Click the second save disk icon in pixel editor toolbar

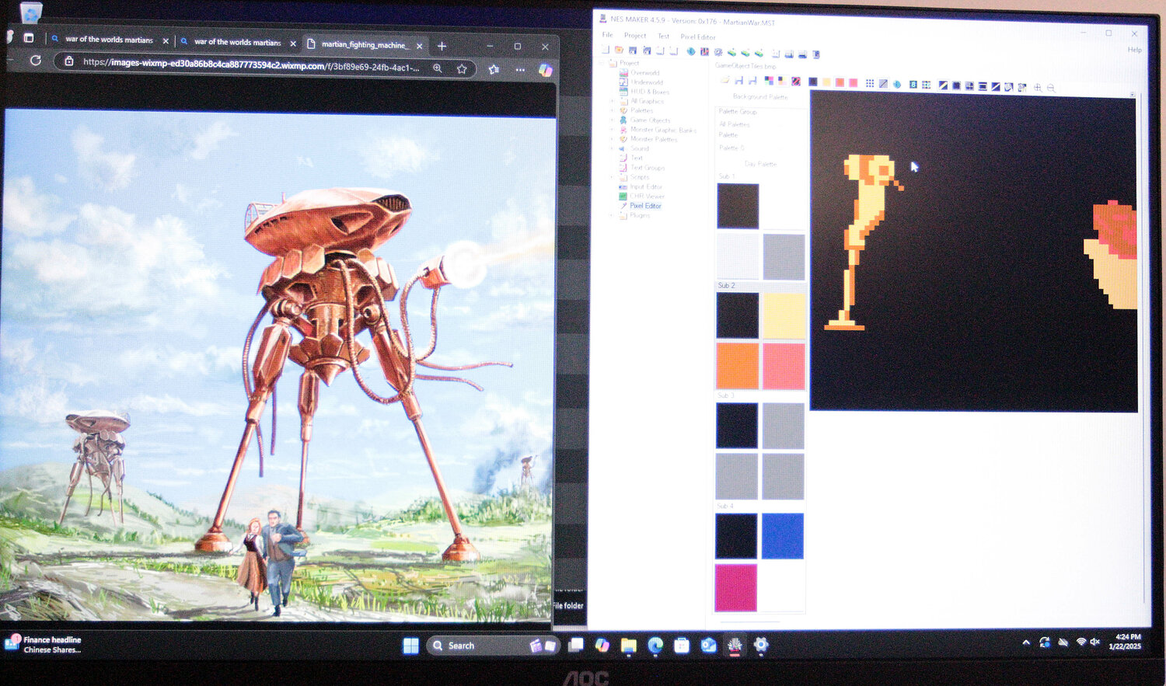click(752, 81)
